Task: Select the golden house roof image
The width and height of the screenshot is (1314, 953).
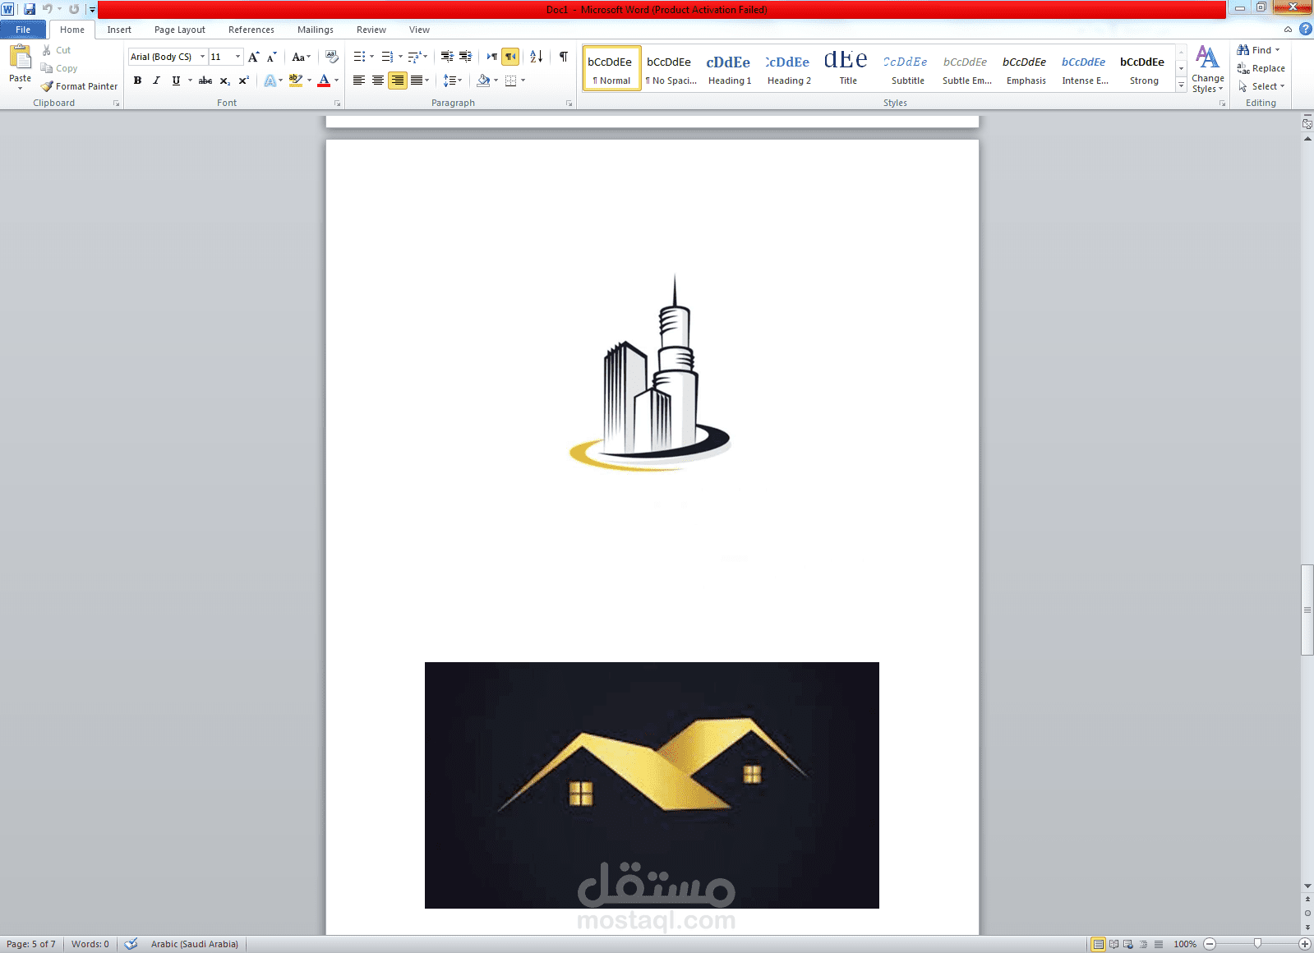Action: click(652, 785)
